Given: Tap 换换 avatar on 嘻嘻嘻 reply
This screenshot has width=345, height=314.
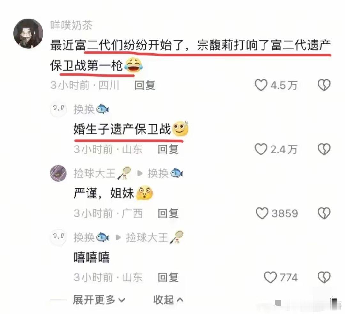Looking at the screenshot, I should tap(58, 237).
